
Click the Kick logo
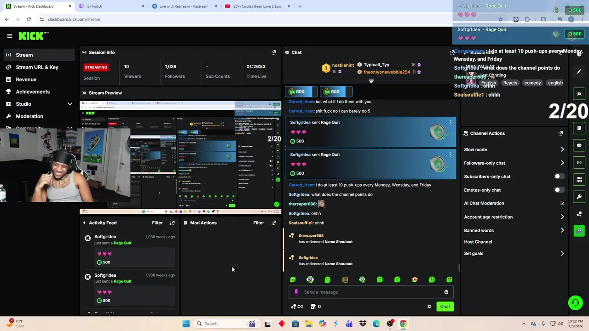point(34,36)
